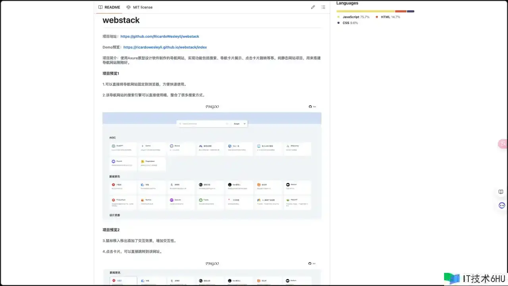Screen dimensions: 508x286
Task: Click the JavaScript 75.7% language link
Action: pyautogui.click(x=356, y=17)
